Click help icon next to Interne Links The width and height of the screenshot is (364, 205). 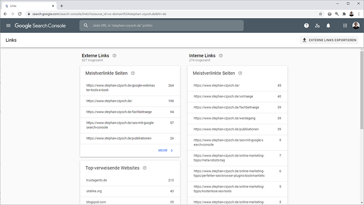221,56
